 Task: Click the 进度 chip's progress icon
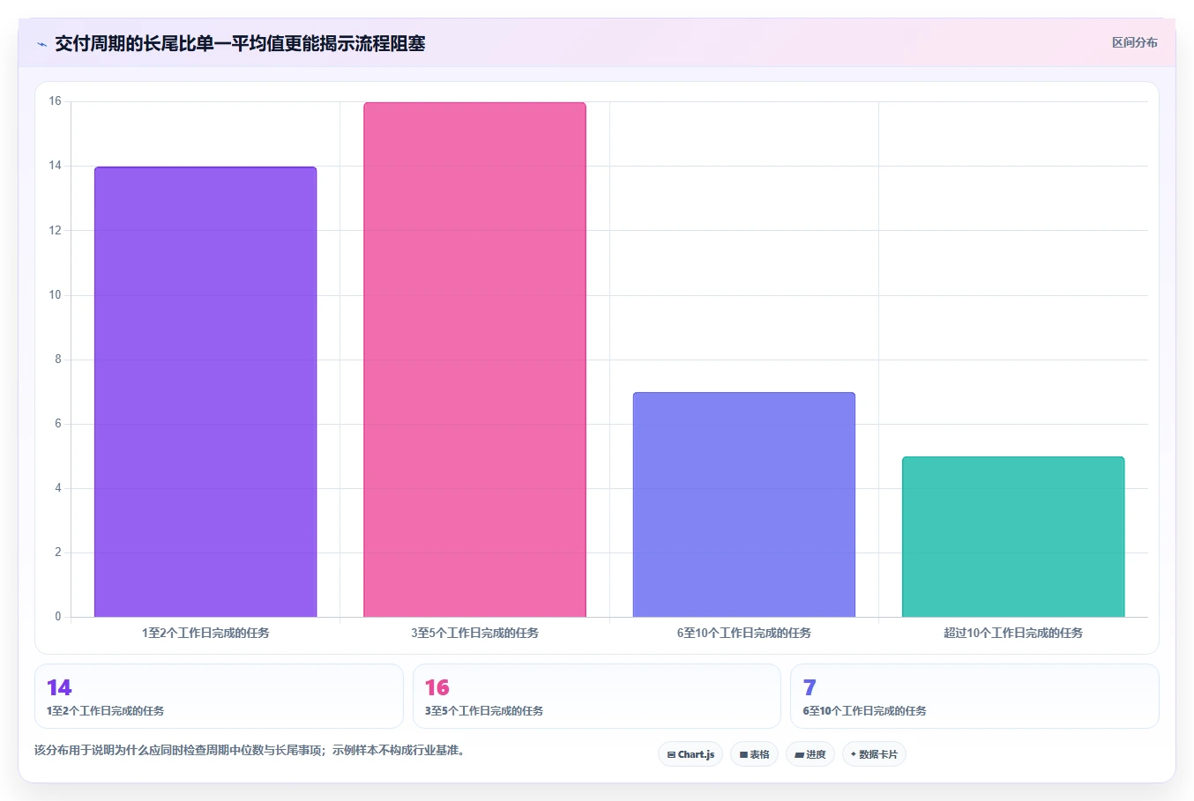799,755
